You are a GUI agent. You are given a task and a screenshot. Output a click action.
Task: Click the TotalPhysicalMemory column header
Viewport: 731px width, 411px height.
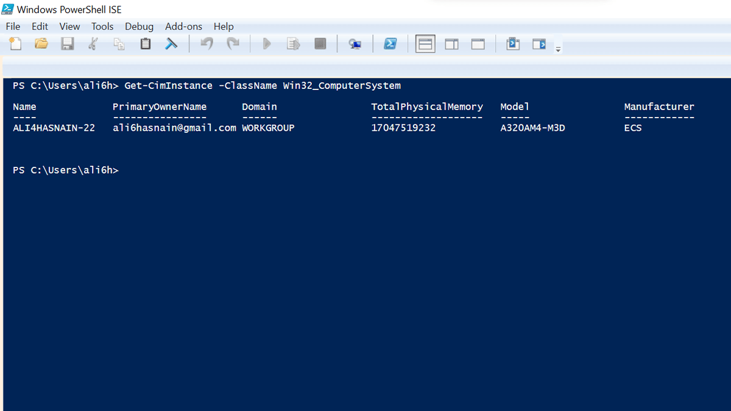click(427, 107)
